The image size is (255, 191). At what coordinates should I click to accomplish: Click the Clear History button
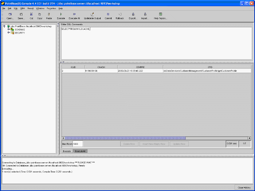click(244, 188)
